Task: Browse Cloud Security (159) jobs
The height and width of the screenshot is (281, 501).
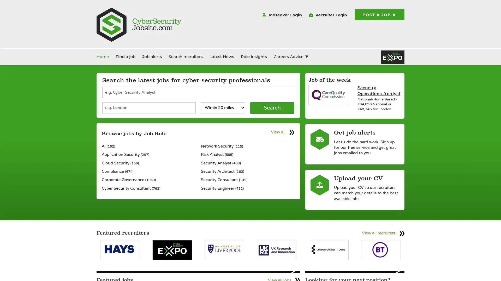Action: (x=120, y=163)
